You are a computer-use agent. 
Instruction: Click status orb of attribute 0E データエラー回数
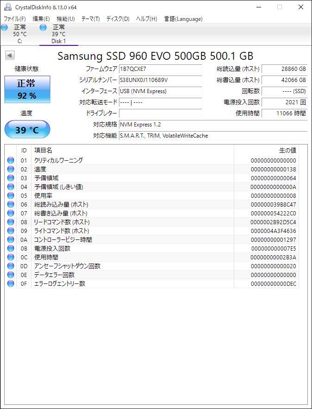[x=11, y=275]
